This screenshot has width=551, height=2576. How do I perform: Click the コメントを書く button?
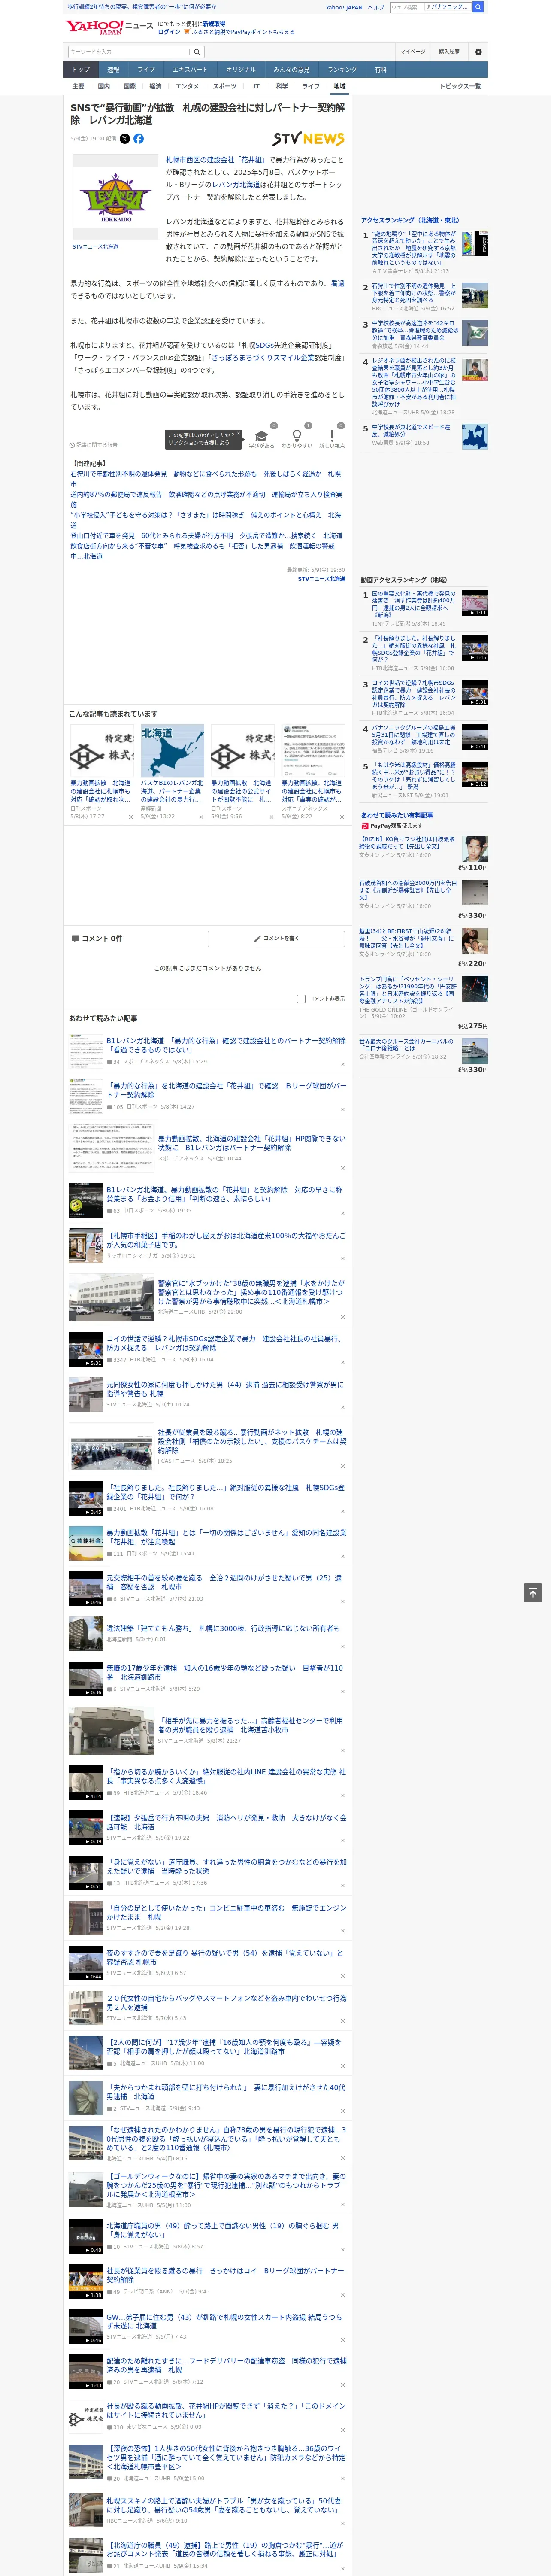click(276, 939)
